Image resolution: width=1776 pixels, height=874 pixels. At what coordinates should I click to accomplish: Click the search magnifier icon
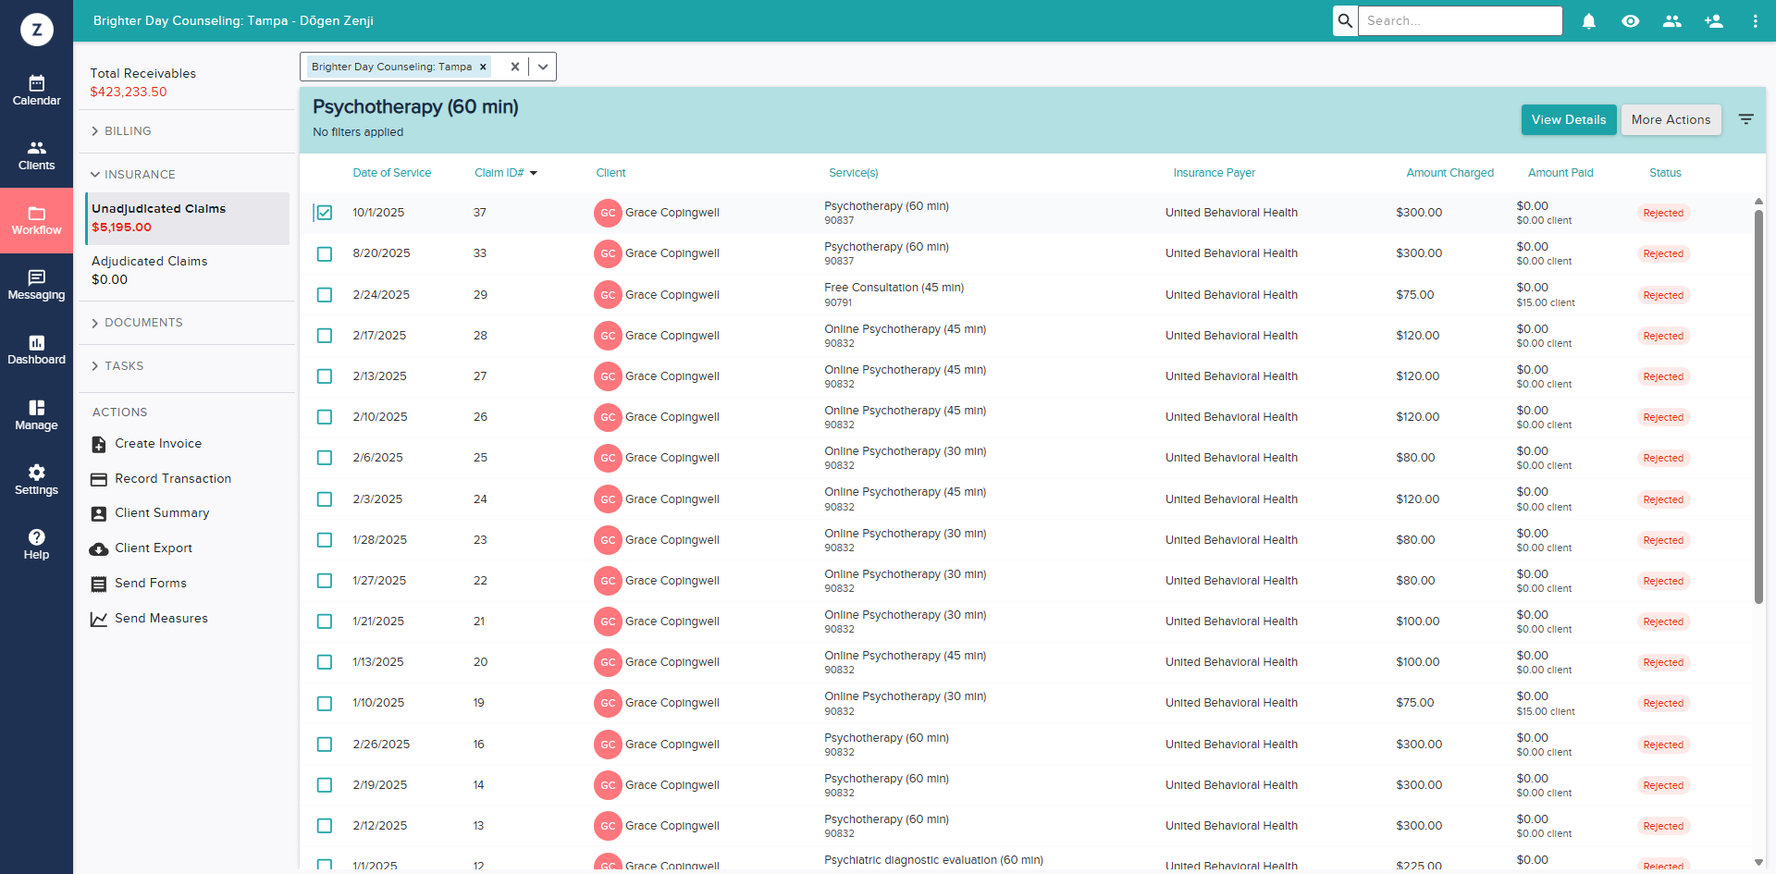pos(1345,20)
